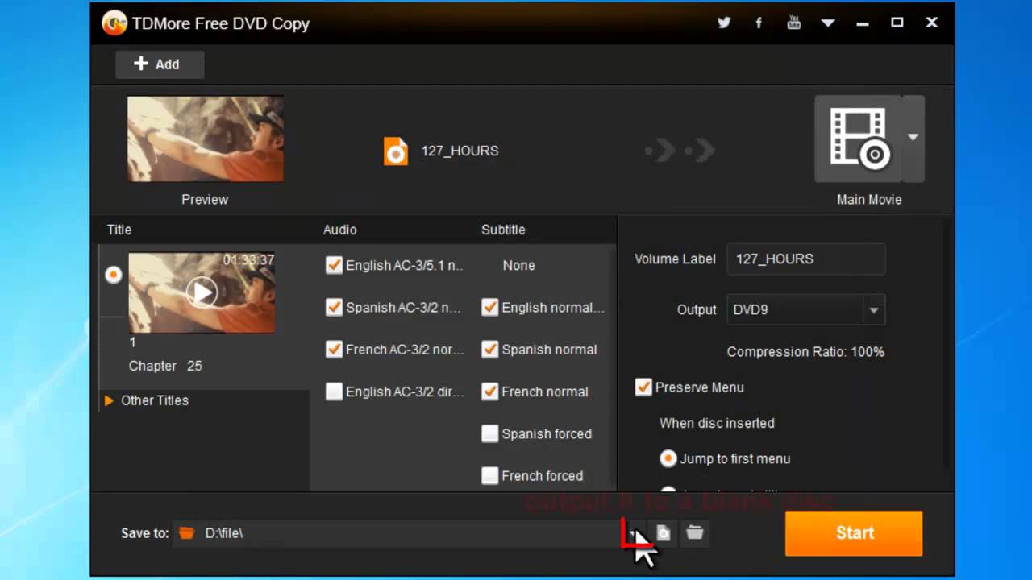Click the orange Start button
The image size is (1032, 580).
tap(854, 533)
